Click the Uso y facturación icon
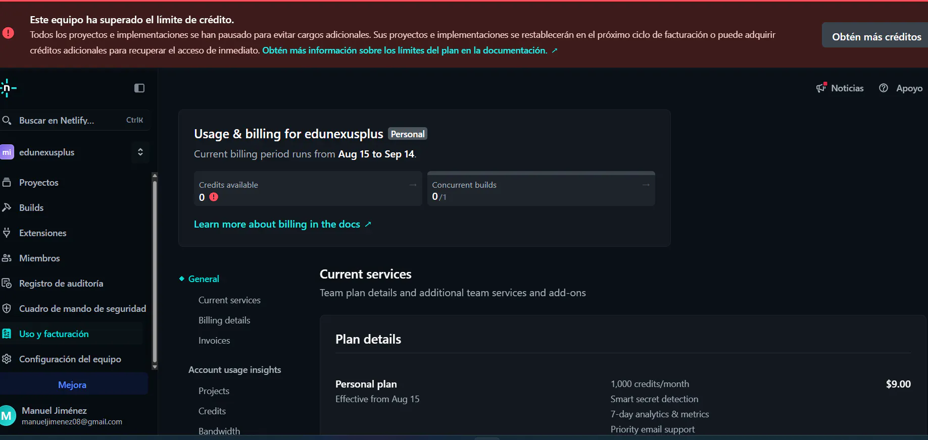 coord(7,334)
